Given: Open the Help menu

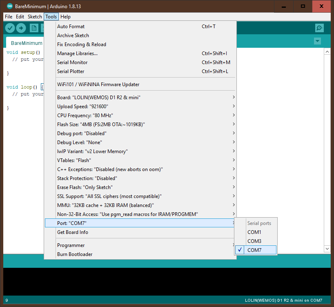Looking at the screenshot, I should (65, 17).
